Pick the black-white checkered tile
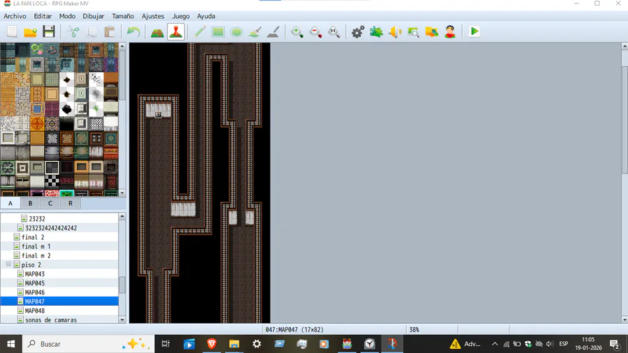 [52, 182]
